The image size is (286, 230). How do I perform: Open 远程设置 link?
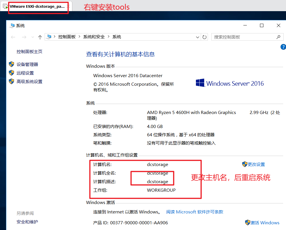pos(25,73)
